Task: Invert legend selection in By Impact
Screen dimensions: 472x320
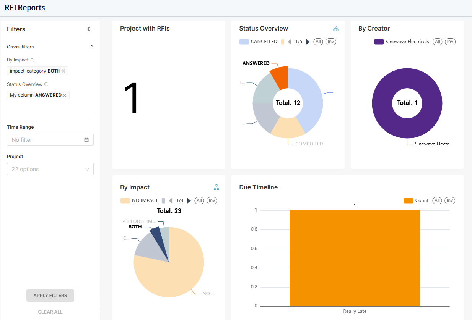Action: pos(212,200)
